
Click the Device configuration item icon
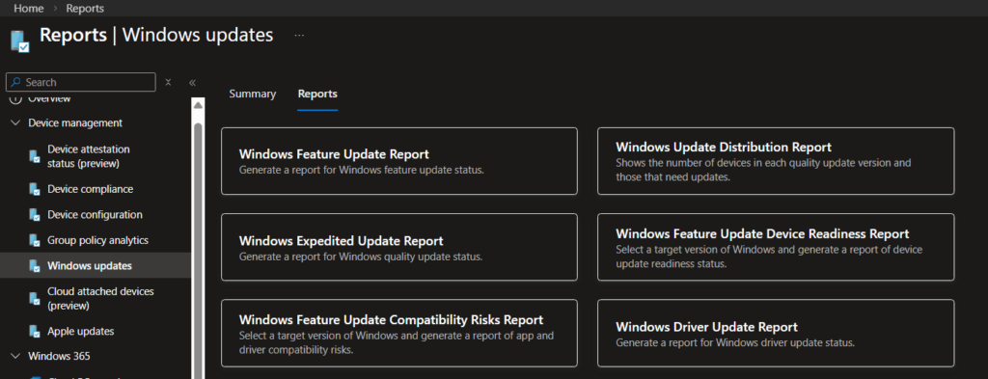[35, 215]
